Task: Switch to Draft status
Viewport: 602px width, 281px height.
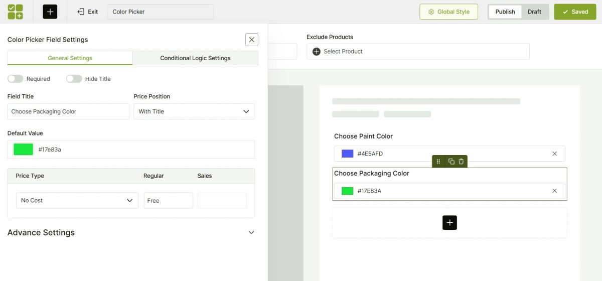Action: pyautogui.click(x=534, y=12)
